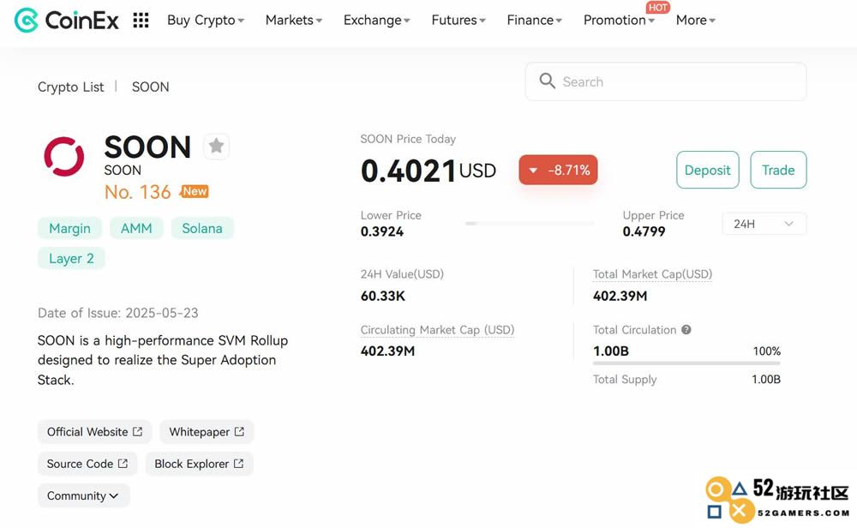Open the Markets menu
857x528 pixels.
pos(293,21)
